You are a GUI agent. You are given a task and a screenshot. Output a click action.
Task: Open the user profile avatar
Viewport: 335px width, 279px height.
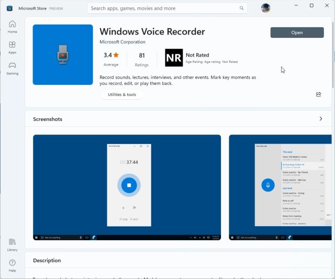click(265, 8)
